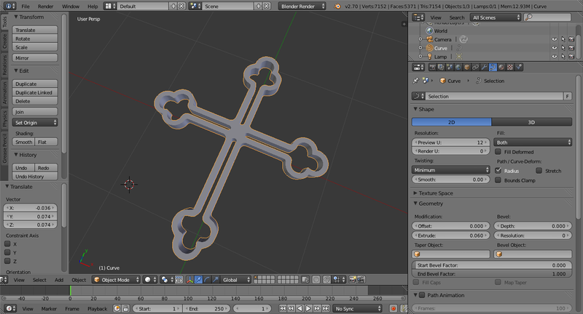The height and width of the screenshot is (314, 583).
Task: Play the animation forward
Action: click(308, 308)
